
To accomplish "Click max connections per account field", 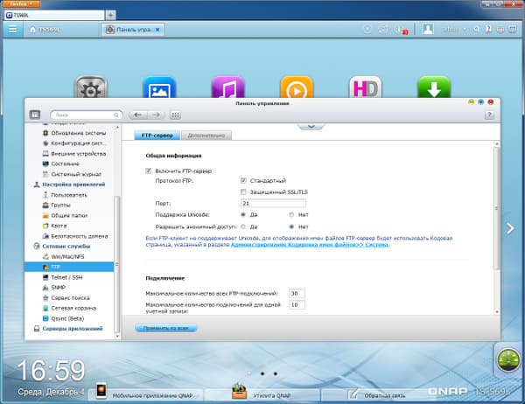I will click(x=297, y=305).
